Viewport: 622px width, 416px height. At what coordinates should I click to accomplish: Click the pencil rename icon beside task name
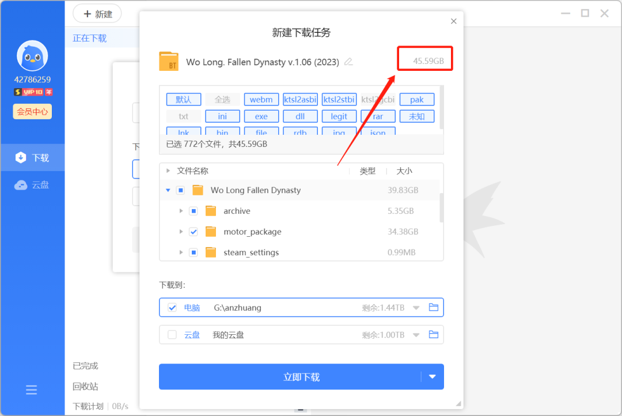tap(348, 62)
